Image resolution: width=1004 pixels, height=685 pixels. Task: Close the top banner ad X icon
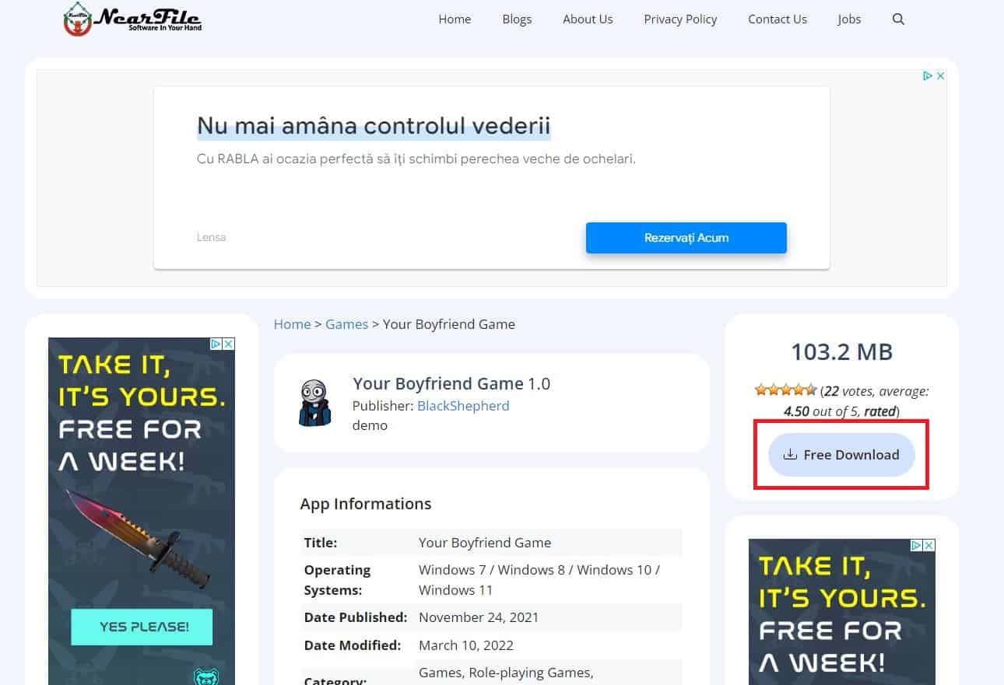[940, 75]
